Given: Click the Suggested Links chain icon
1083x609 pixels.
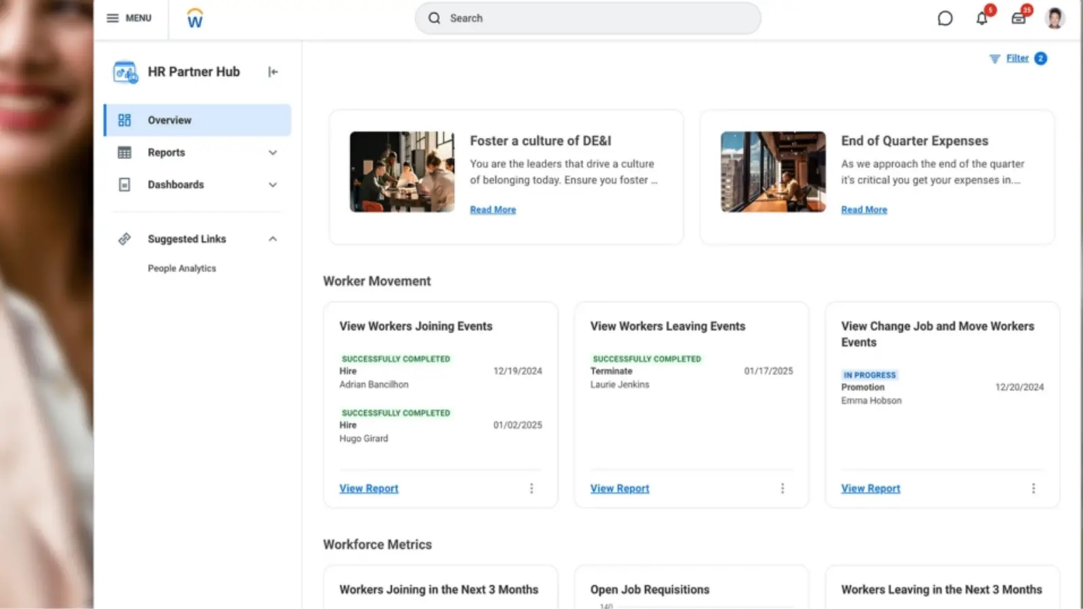Looking at the screenshot, I should coord(125,239).
